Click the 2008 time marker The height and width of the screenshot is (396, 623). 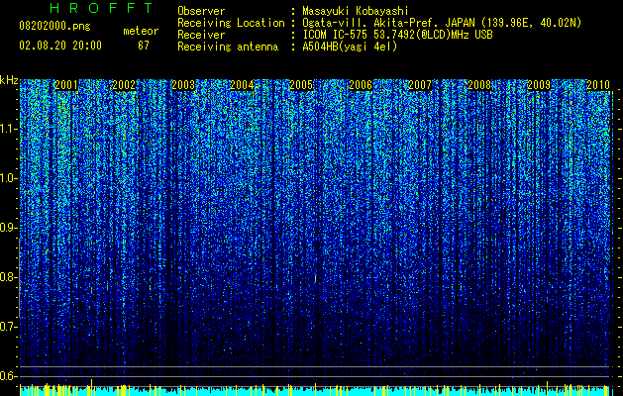coord(479,84)
